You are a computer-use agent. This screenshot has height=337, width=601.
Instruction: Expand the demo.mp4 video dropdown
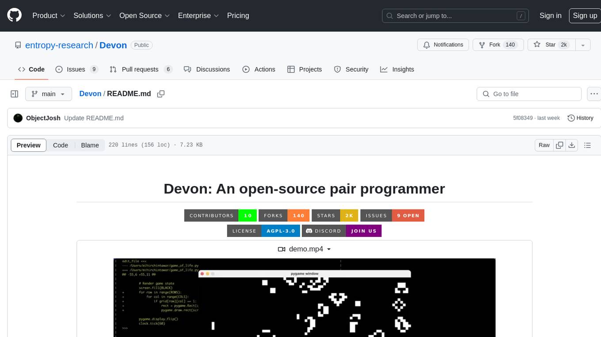pos(304,249)
